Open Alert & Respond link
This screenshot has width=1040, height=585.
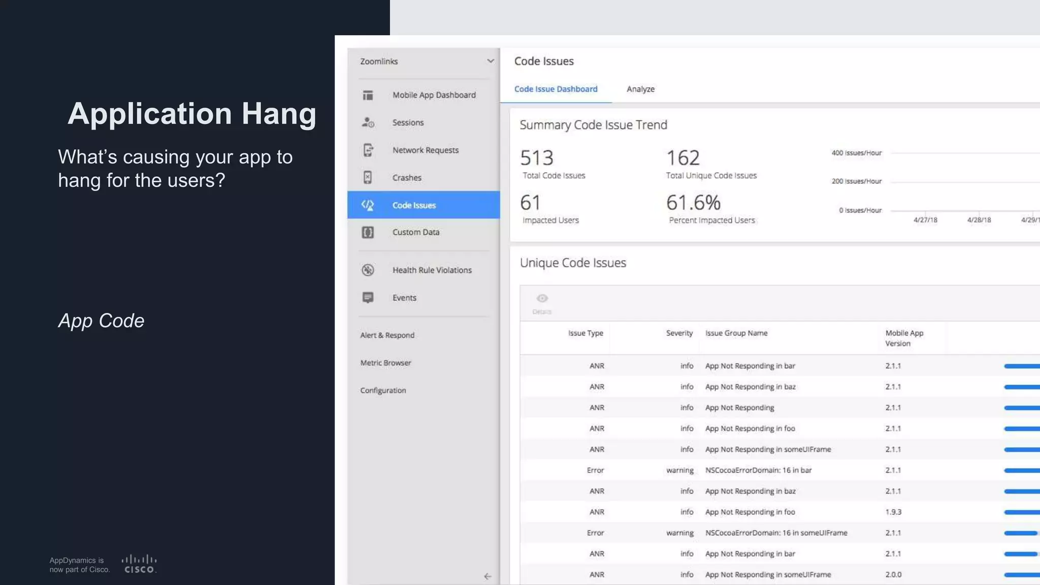point(387,335)
